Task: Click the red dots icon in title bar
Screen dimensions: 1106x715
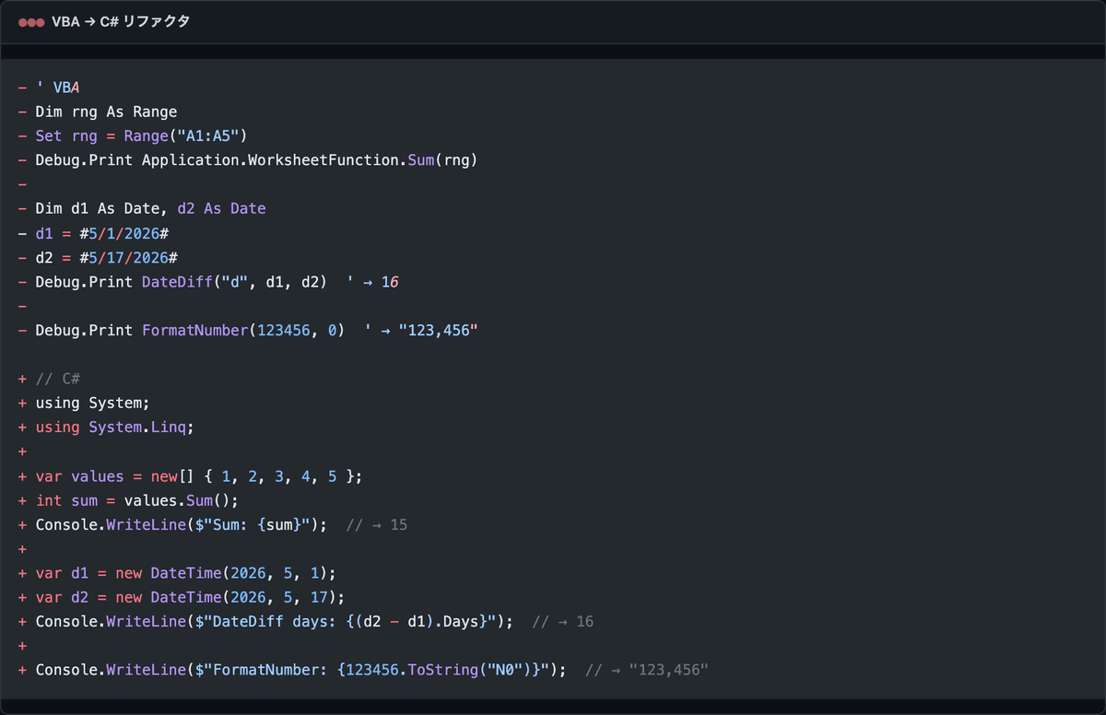Action: click(31, 21)
